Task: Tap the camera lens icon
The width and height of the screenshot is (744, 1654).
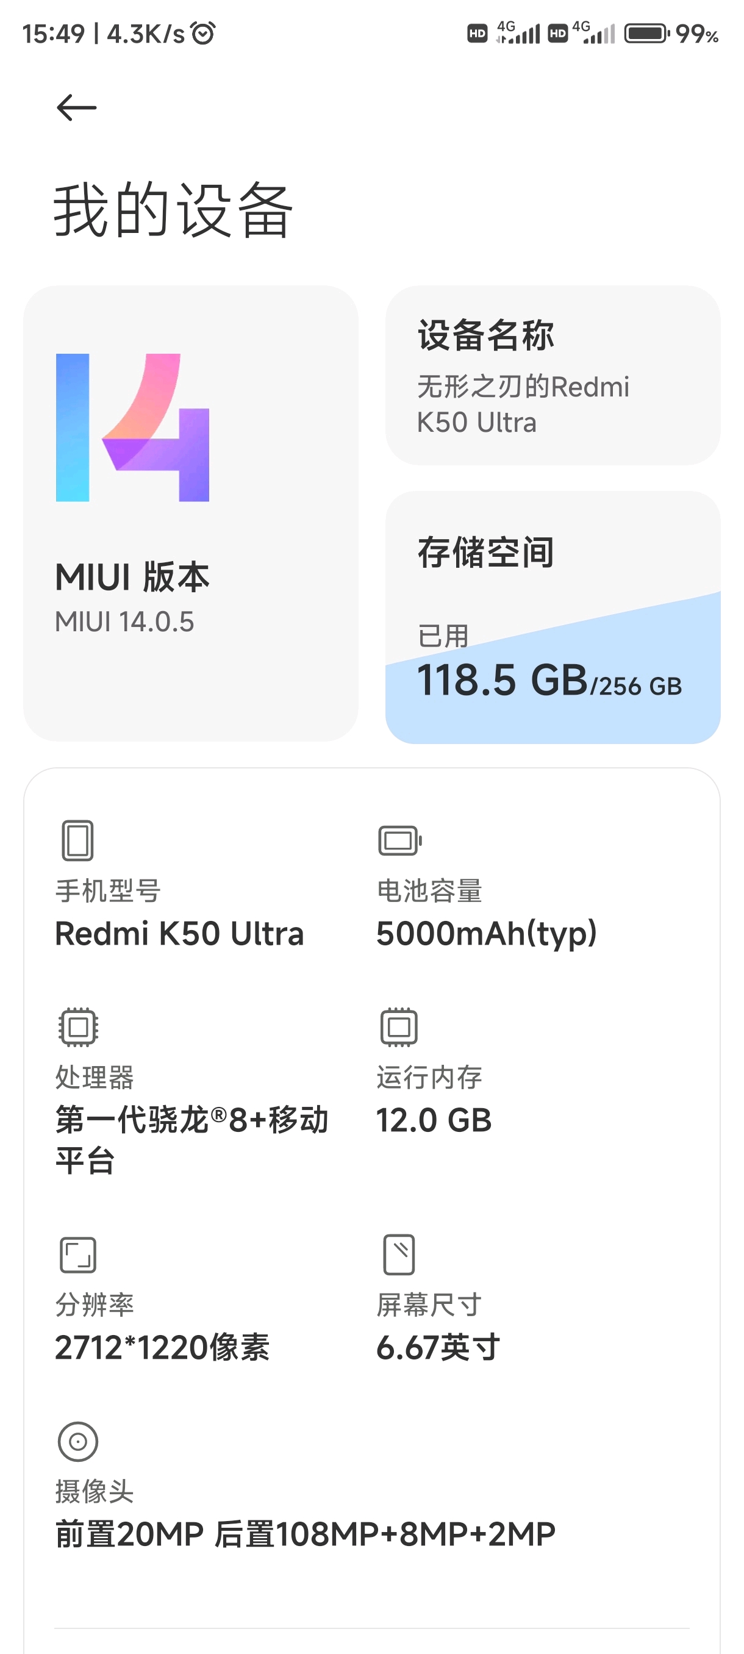Action: 77,1442
